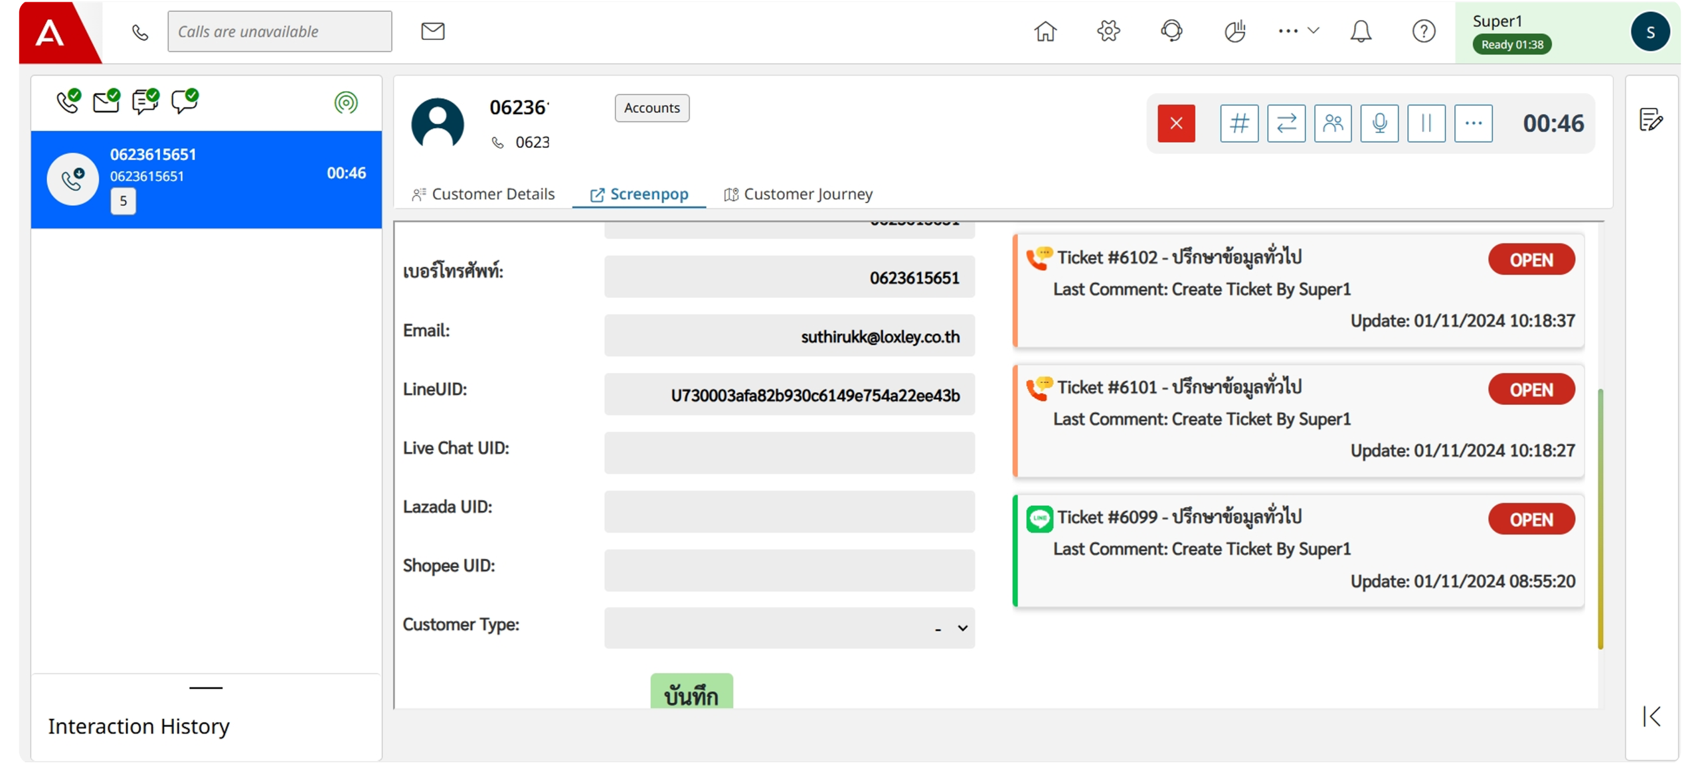
Task: Open notes panel edit icon
Action: point(1650,120)
